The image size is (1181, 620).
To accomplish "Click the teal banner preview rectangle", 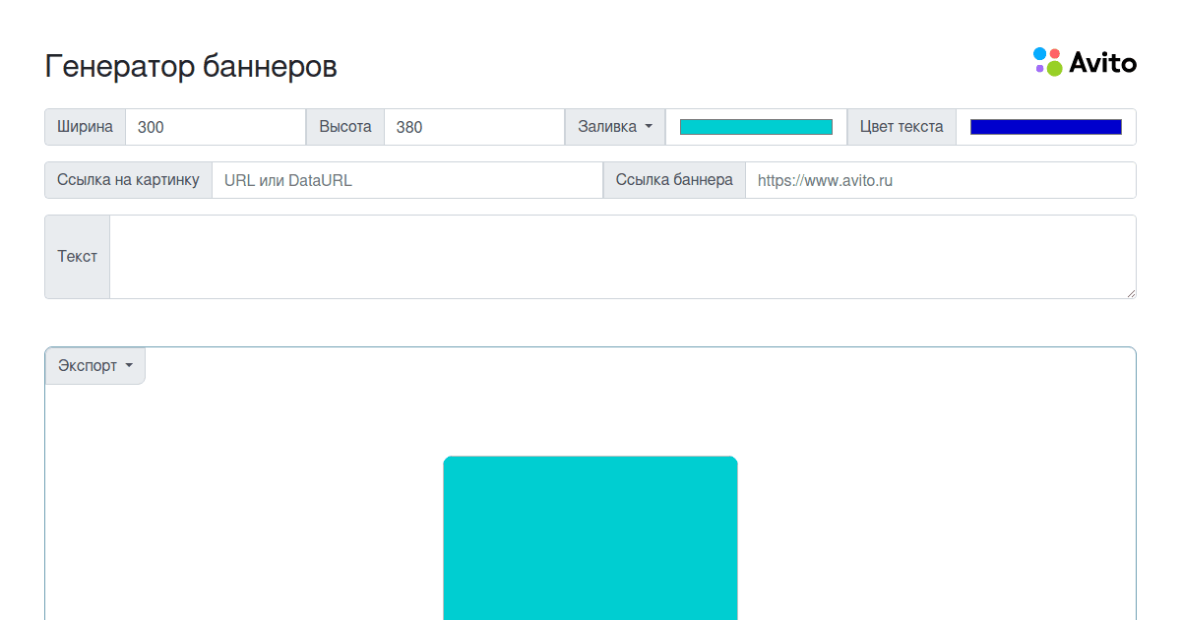I will pos(590,536).
